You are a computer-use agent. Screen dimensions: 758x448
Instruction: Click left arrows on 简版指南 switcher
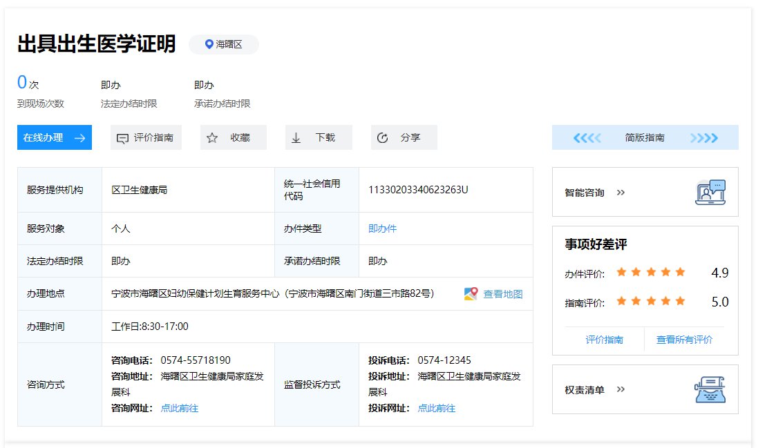(x=587, y=138)
